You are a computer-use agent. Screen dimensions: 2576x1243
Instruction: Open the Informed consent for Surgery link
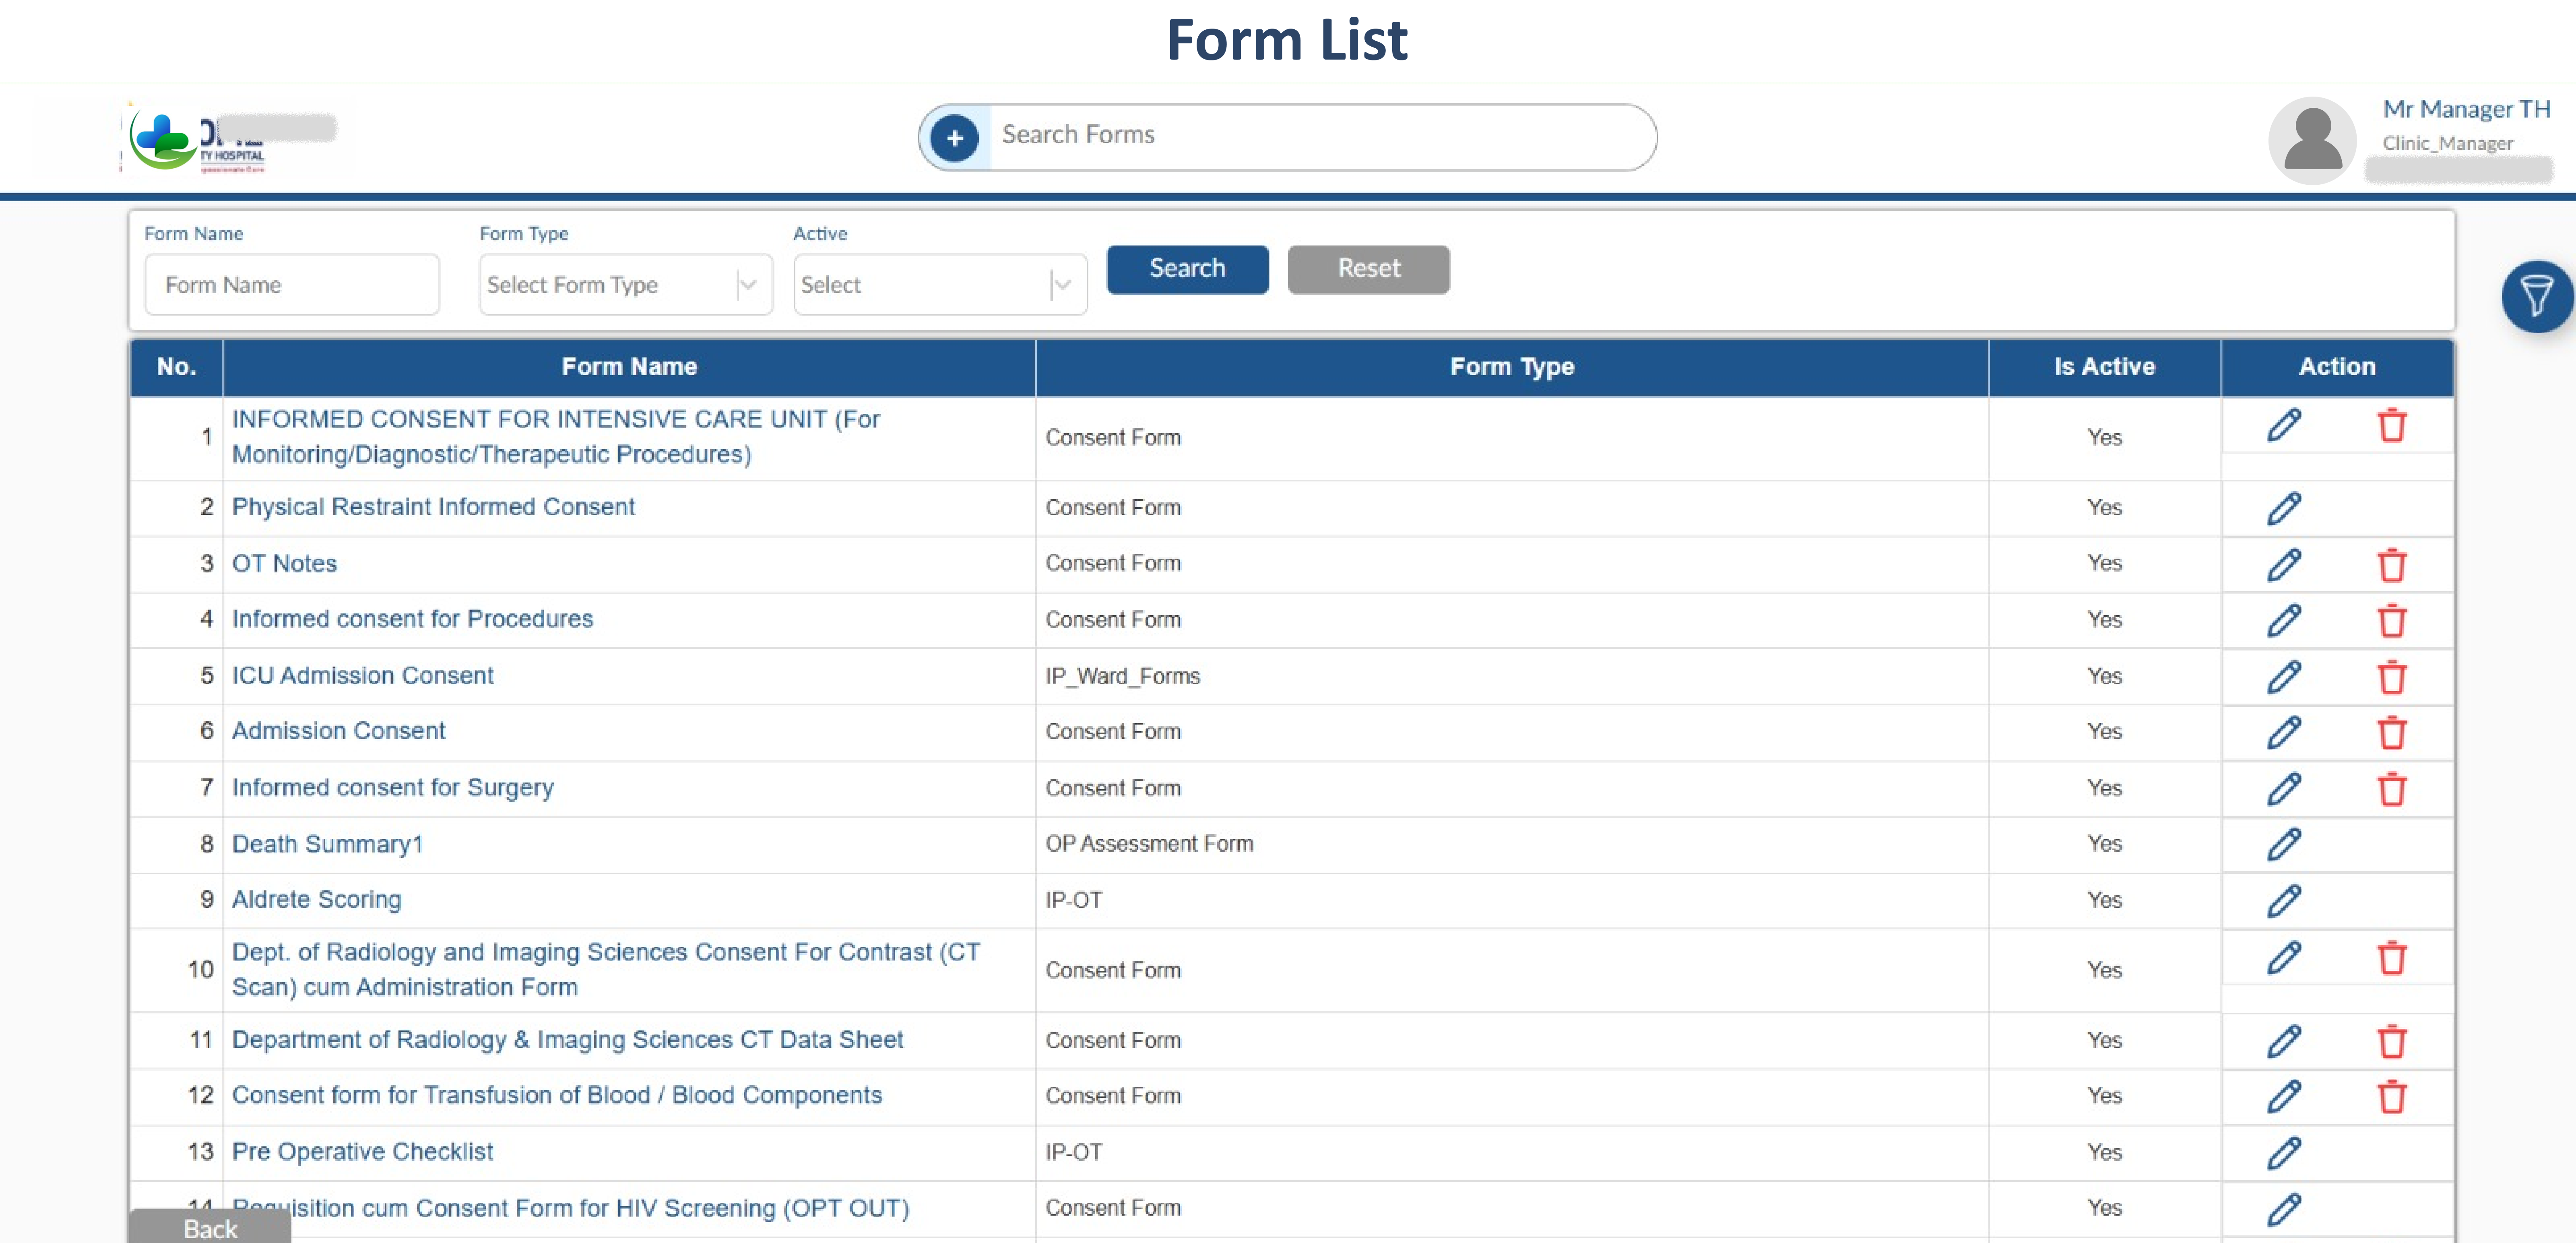[392, 788]
